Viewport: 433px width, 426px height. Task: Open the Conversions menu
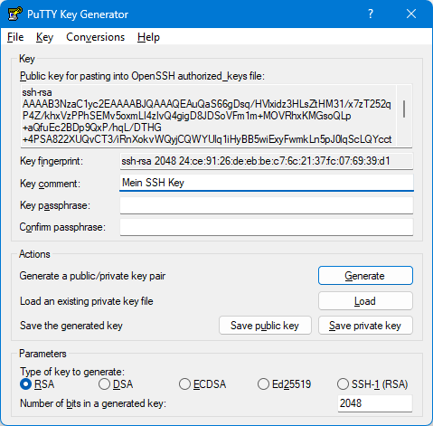[x=95, y=37]
